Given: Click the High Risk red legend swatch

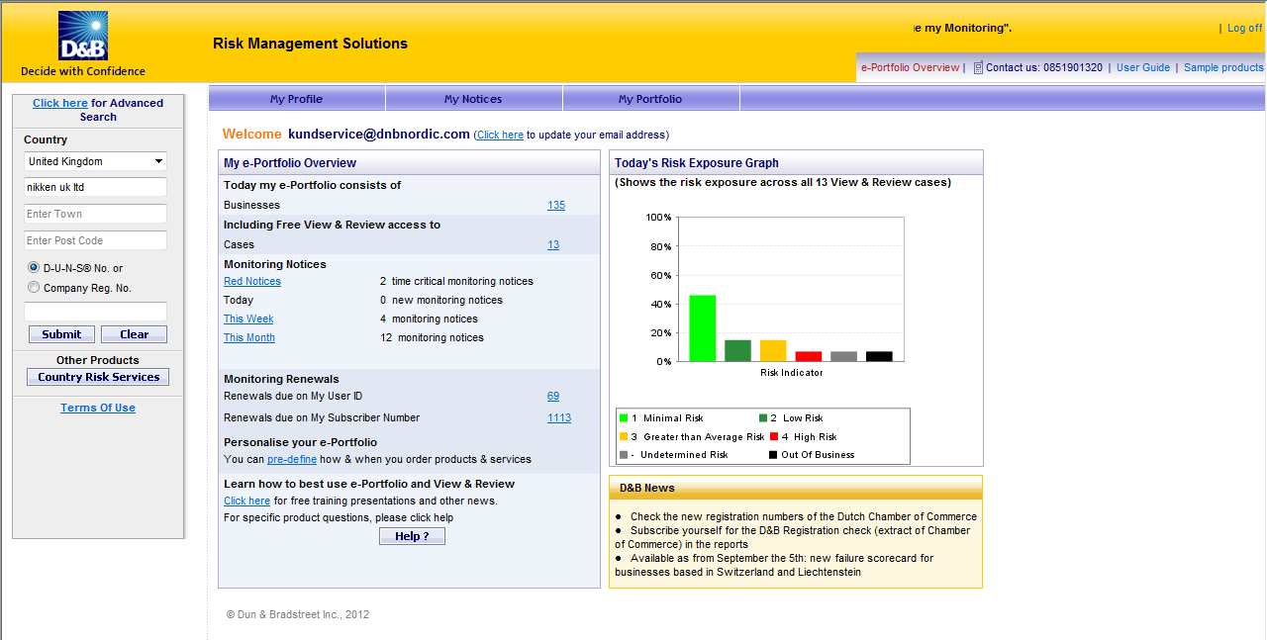Looking at the screenshot, I should (x=774, y=436).
